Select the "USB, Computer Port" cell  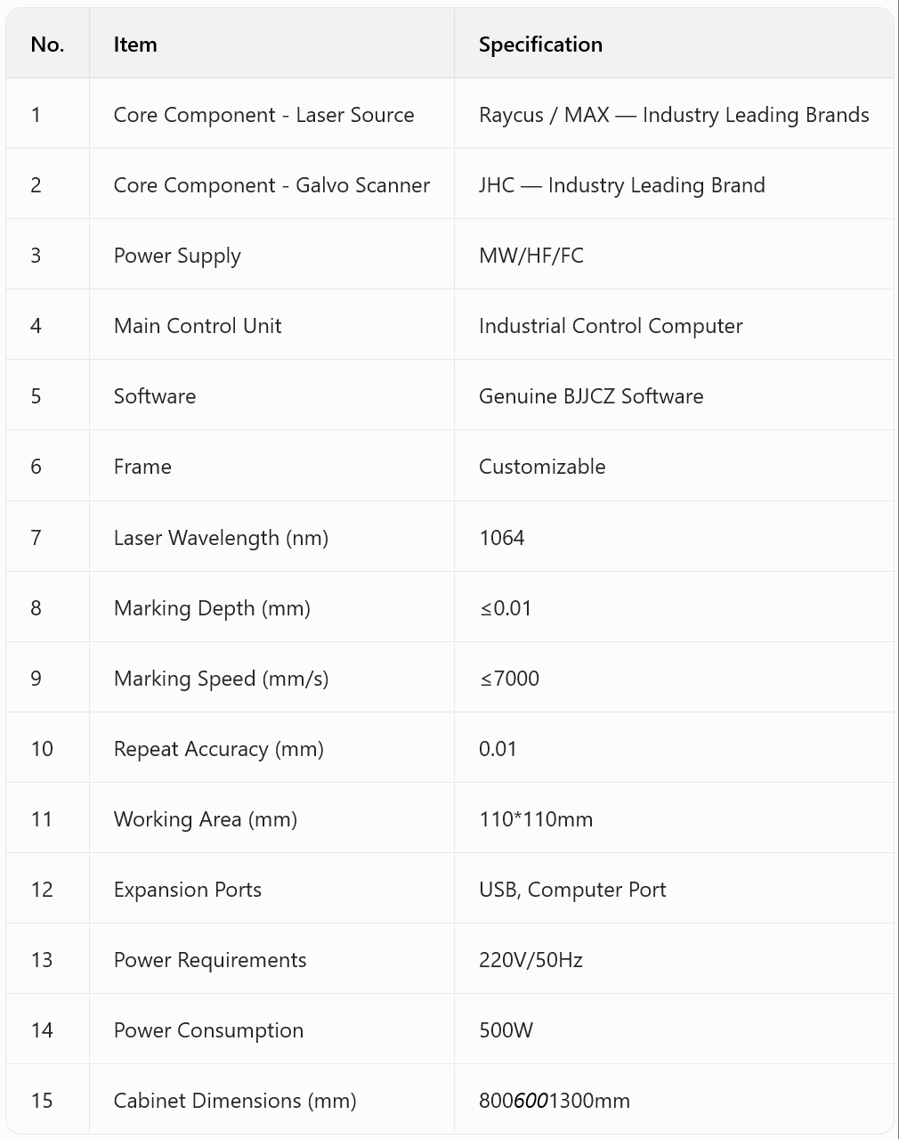[572, 890]
